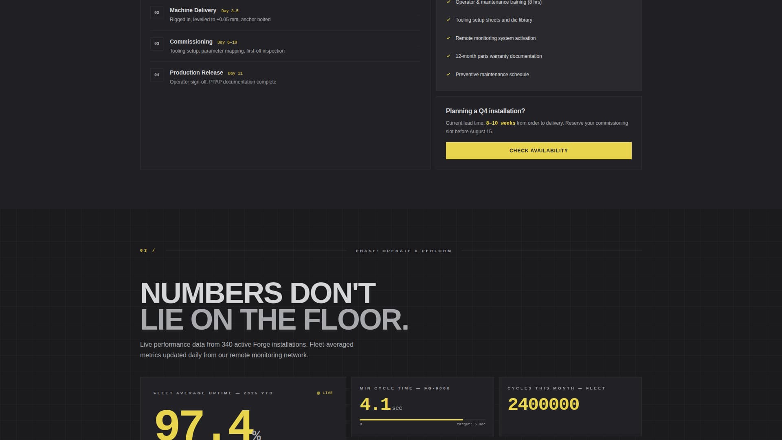Toggle the LIVE indicator on the uptime card
This screenshot has width=782, height=440.
coord(325,393)
